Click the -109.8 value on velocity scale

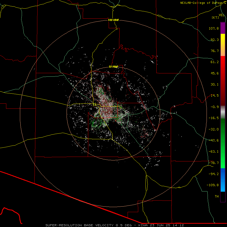[213, 185]
